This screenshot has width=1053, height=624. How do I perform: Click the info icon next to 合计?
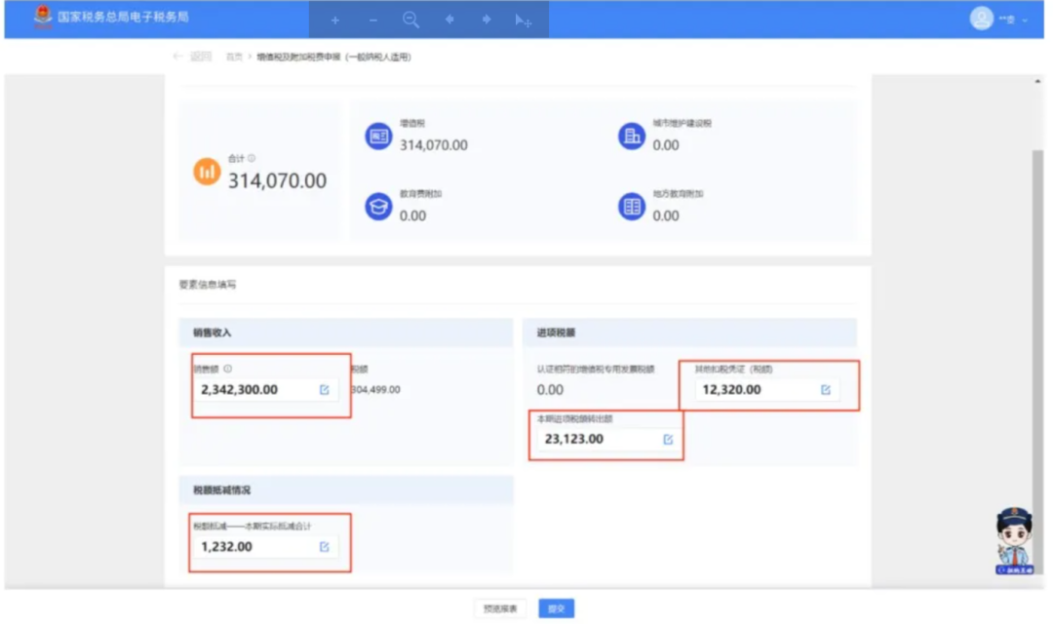click(x=252, y=158)
